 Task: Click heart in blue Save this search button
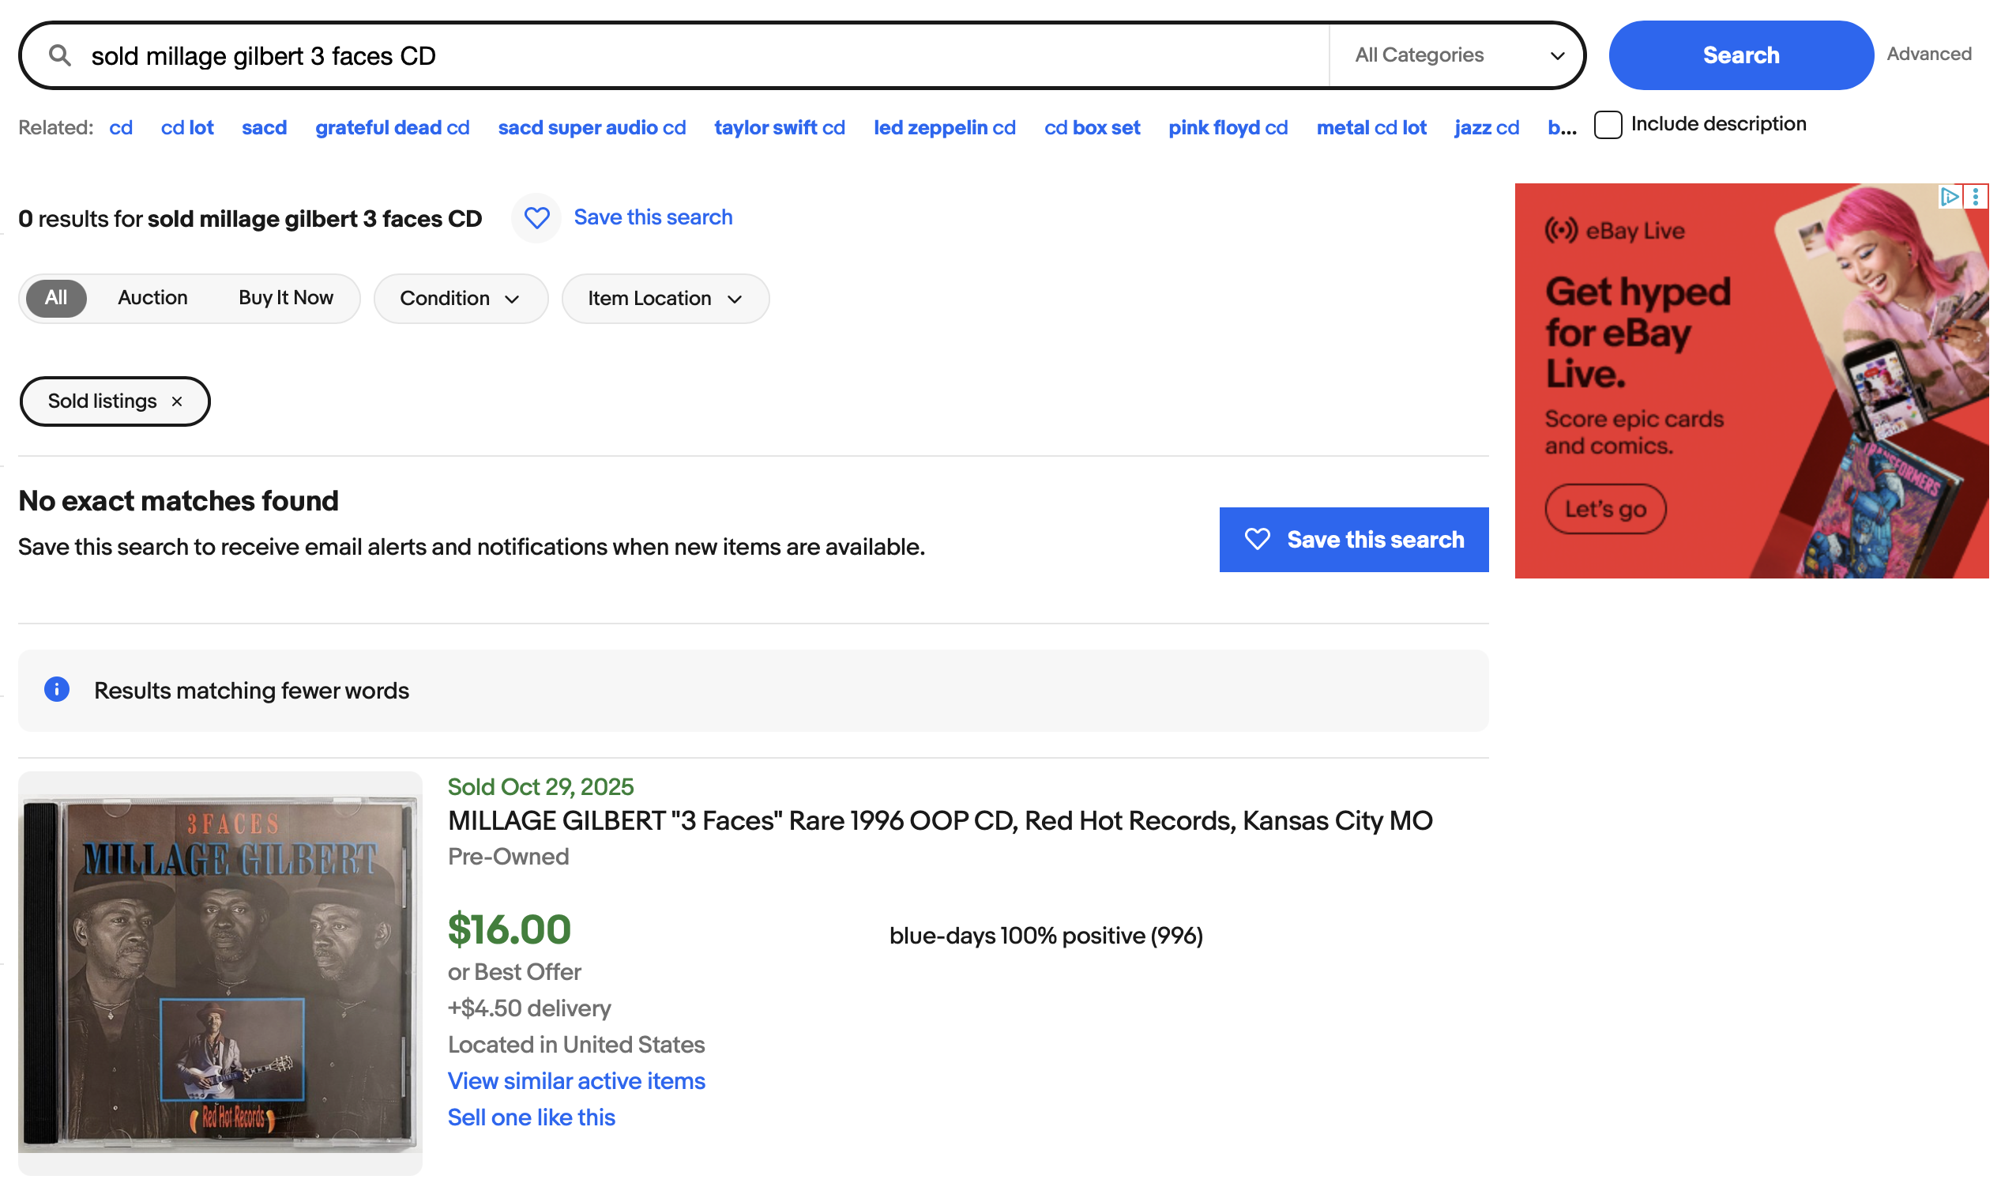[1258, 540]
